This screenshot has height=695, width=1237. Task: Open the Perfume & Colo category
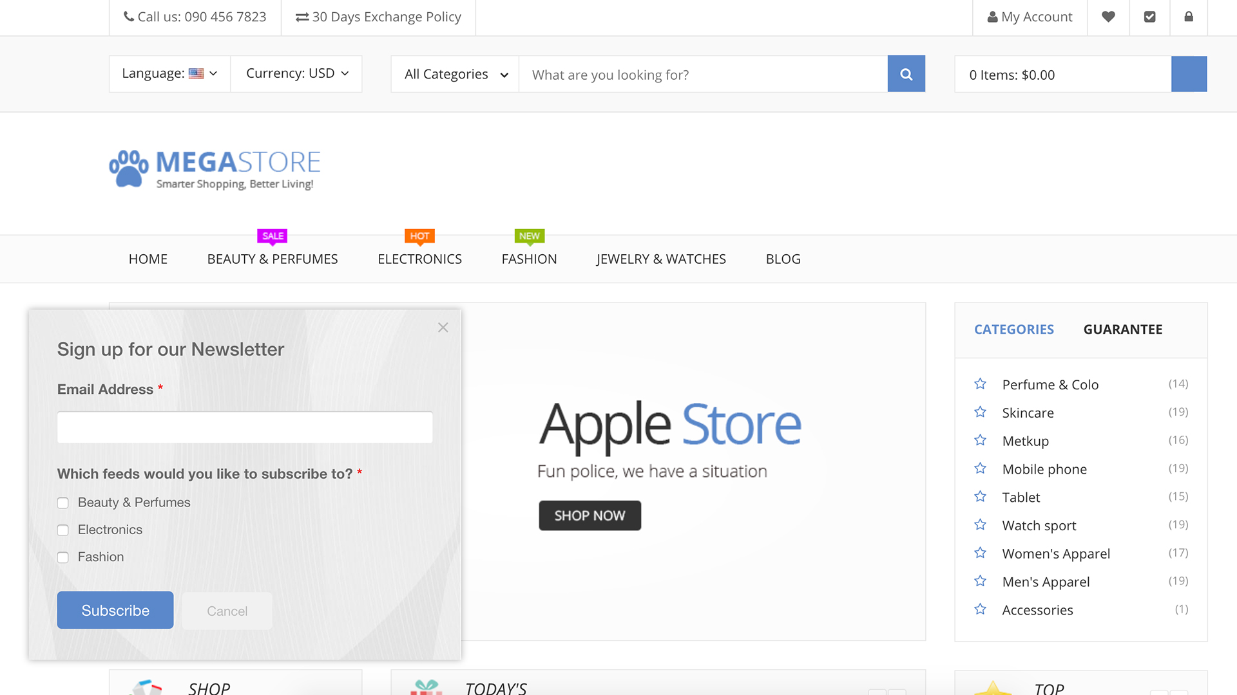coord(1050,385)
